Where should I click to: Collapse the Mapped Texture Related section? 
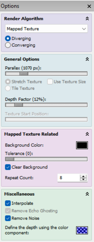click(87, 134)
